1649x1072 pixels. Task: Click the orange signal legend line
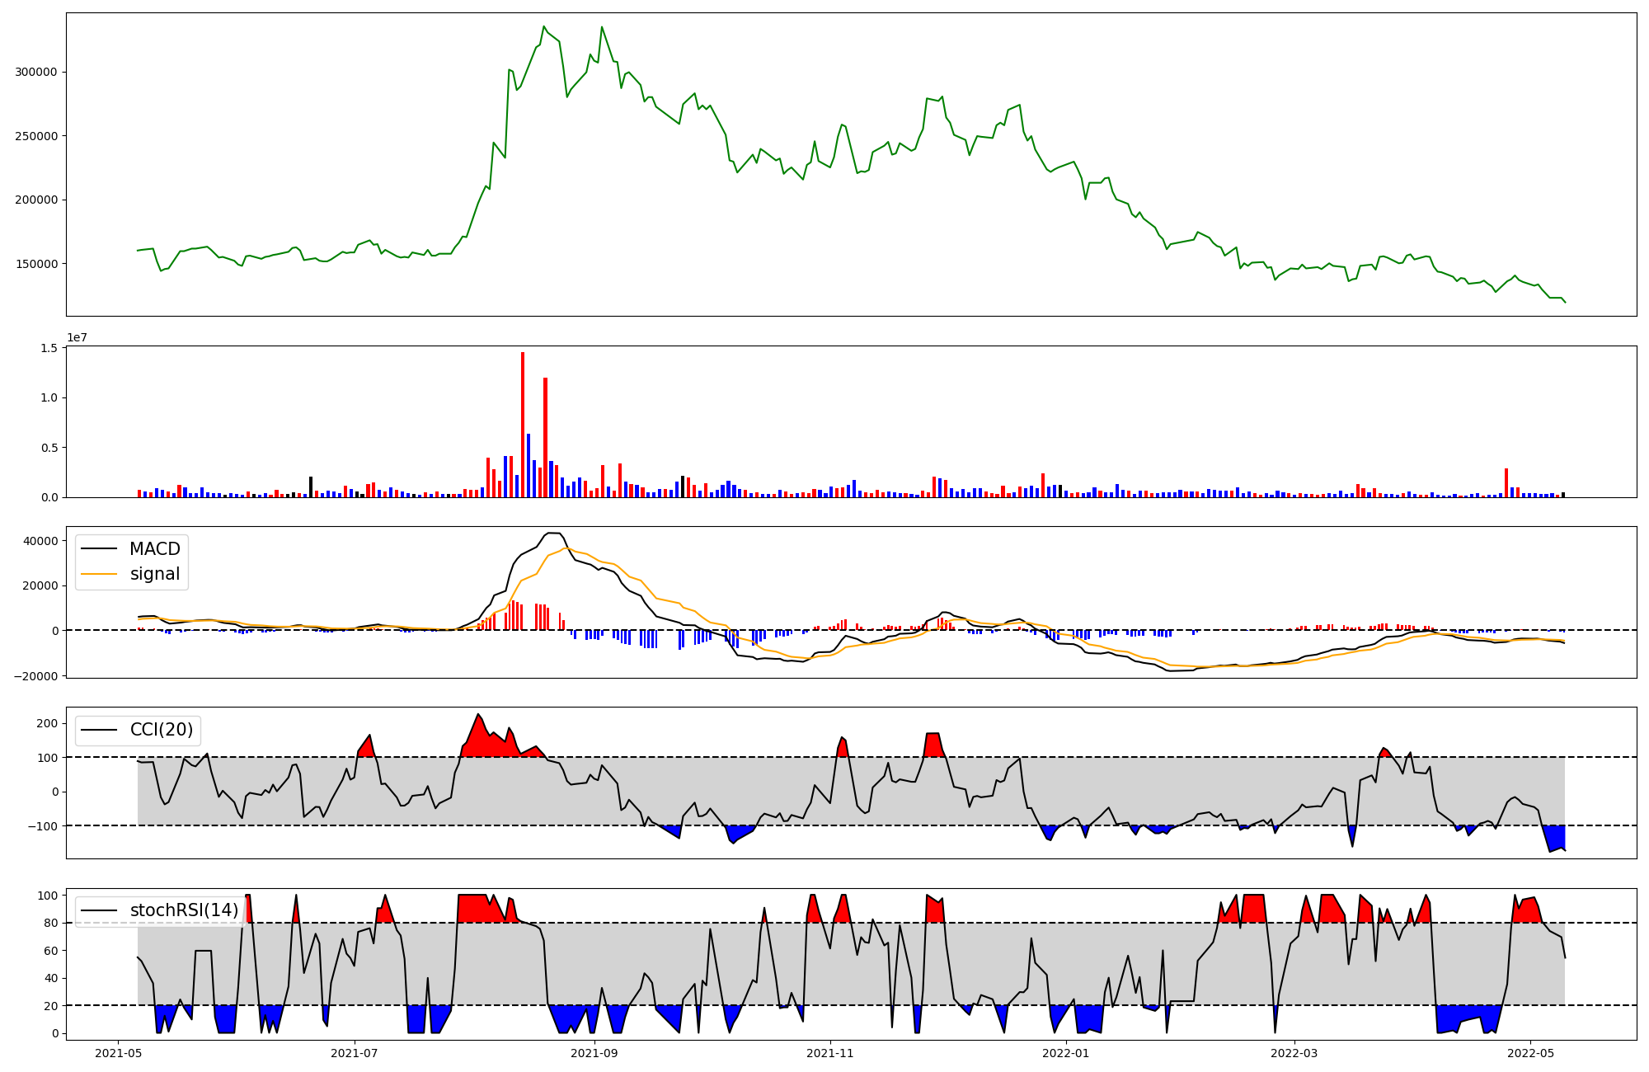click(x=101, y=574)
